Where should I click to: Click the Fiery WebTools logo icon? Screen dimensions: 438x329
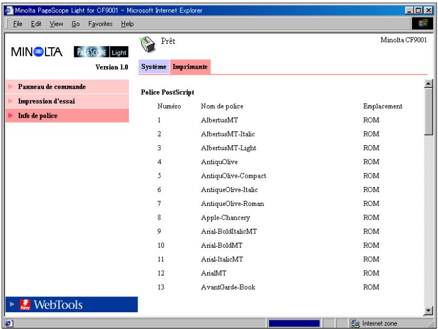click(x=25, y=305)
